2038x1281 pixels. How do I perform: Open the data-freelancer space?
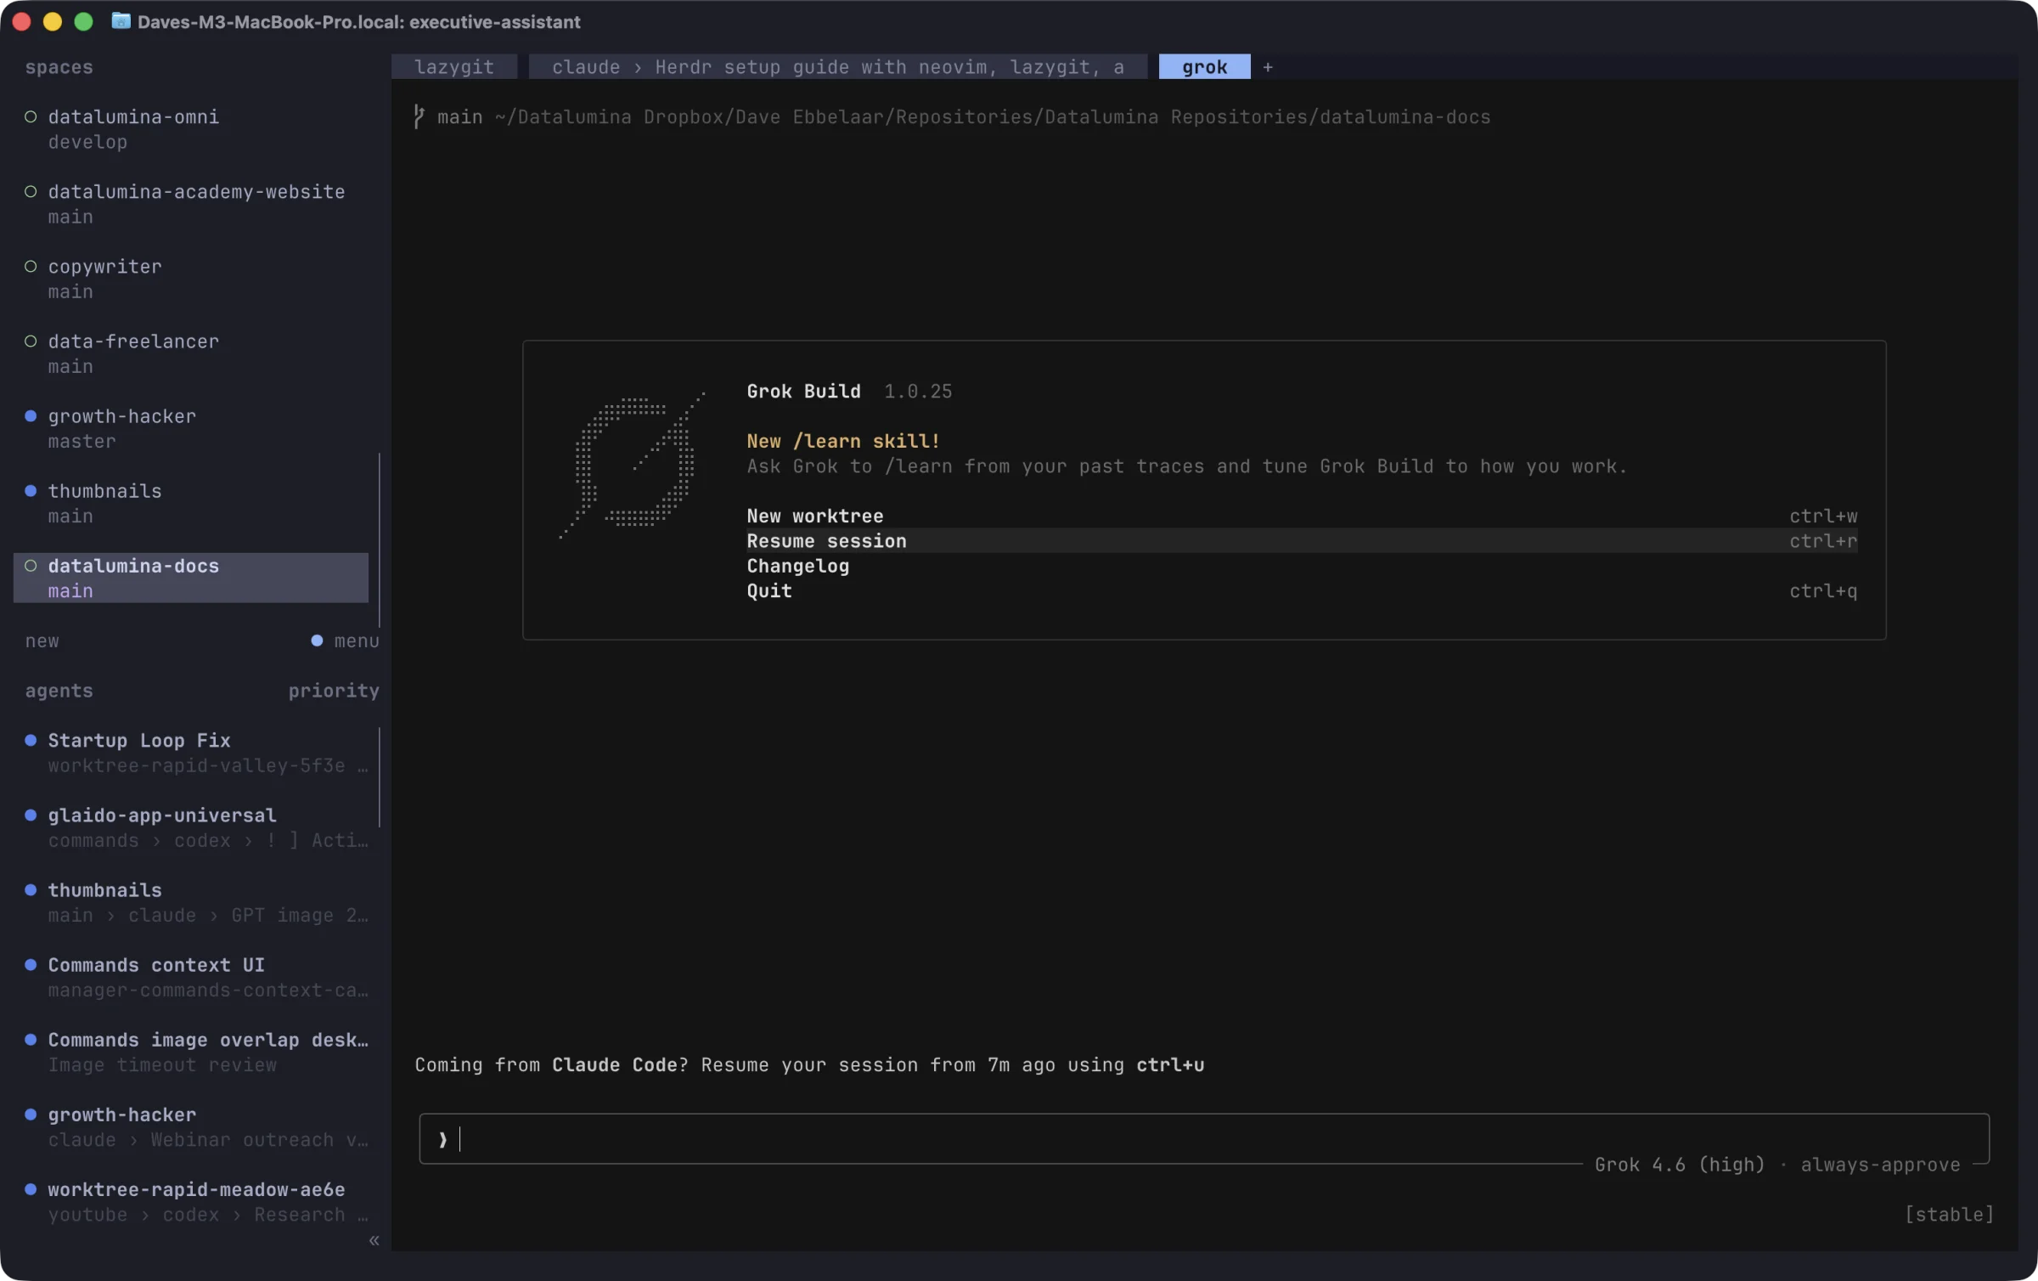[x=191, y=353]
